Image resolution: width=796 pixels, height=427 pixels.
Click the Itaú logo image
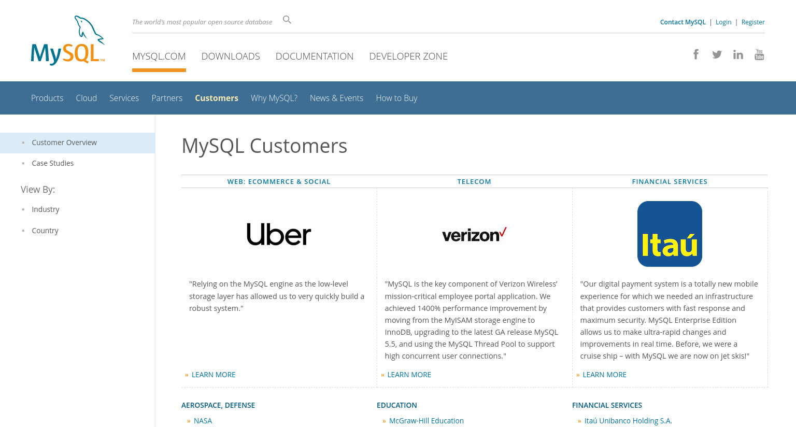tap(670, 234)
